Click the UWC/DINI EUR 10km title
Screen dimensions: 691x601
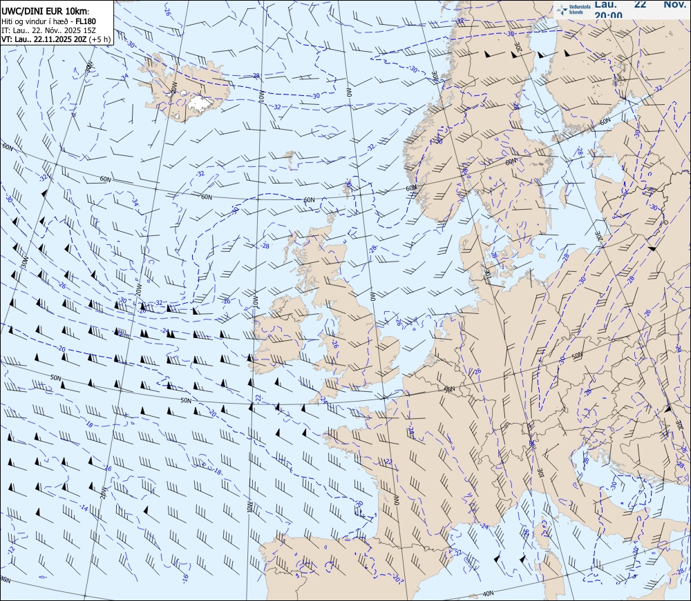(45, 12)
